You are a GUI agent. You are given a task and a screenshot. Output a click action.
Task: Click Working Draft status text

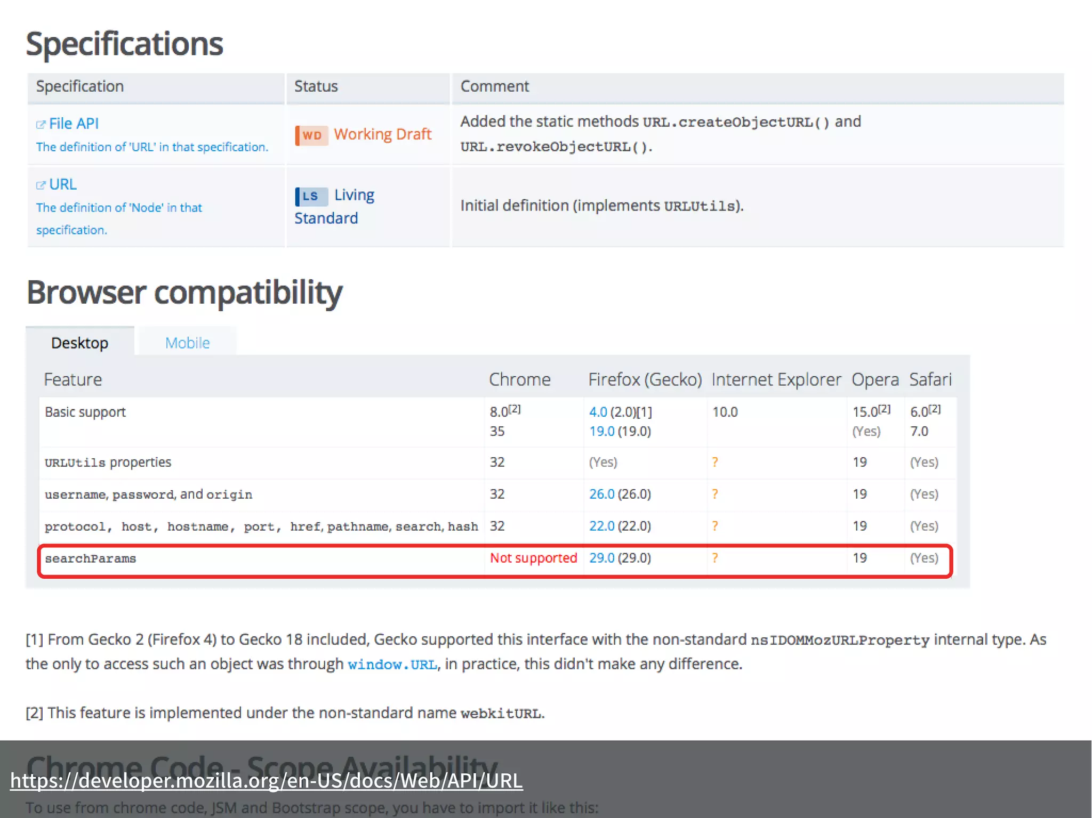click(x=382, y=134)
